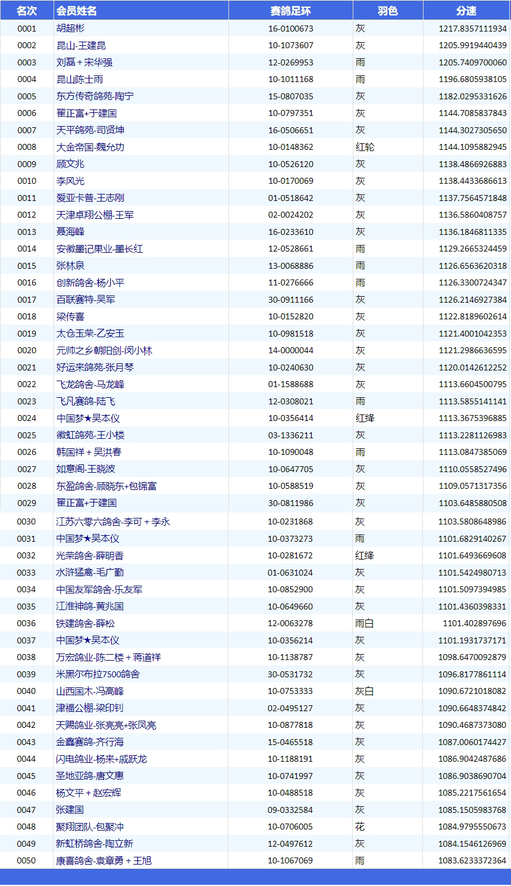Open the 安徽墨记果业-墨长红 link

tap(99, 249)
